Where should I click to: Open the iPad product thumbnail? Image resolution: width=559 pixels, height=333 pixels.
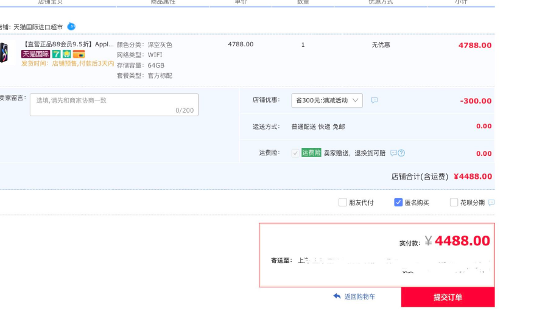click(x=4, y=52)
